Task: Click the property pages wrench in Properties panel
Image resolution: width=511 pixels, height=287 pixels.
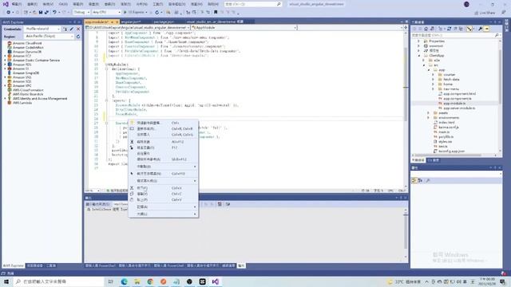Action: [x=428, y=180]
